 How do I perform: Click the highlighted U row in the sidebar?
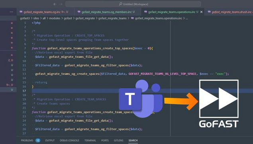[x=8, y=90]
